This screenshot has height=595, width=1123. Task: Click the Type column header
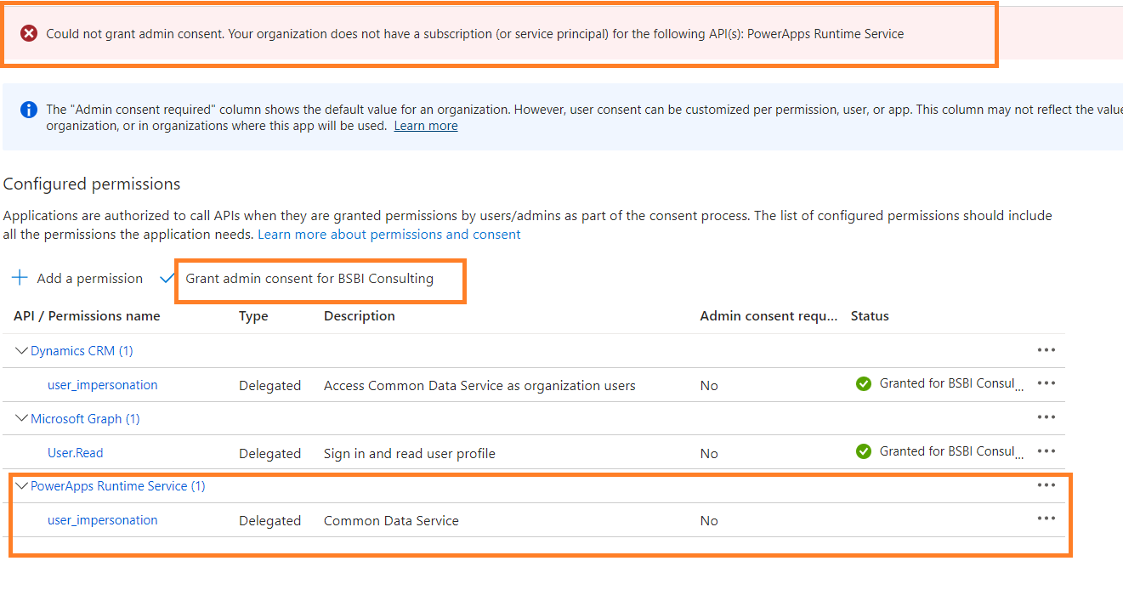pos(253,316)
